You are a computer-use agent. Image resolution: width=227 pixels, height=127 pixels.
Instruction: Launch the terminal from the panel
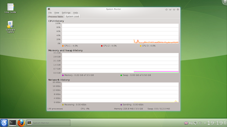pyautogui.click(x=13, y=123)
